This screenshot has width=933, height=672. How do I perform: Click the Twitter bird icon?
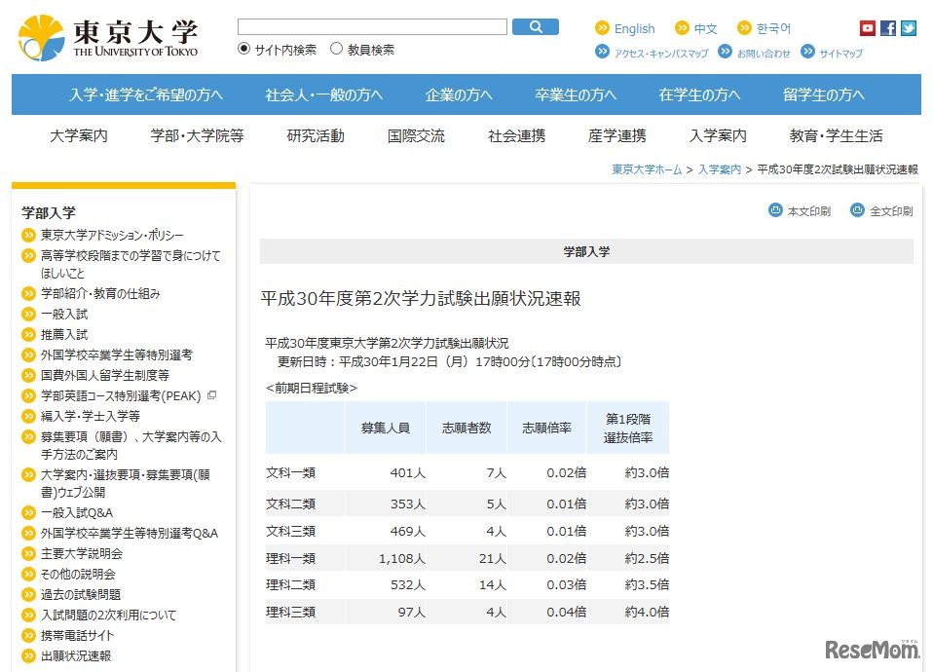(909, 27)
